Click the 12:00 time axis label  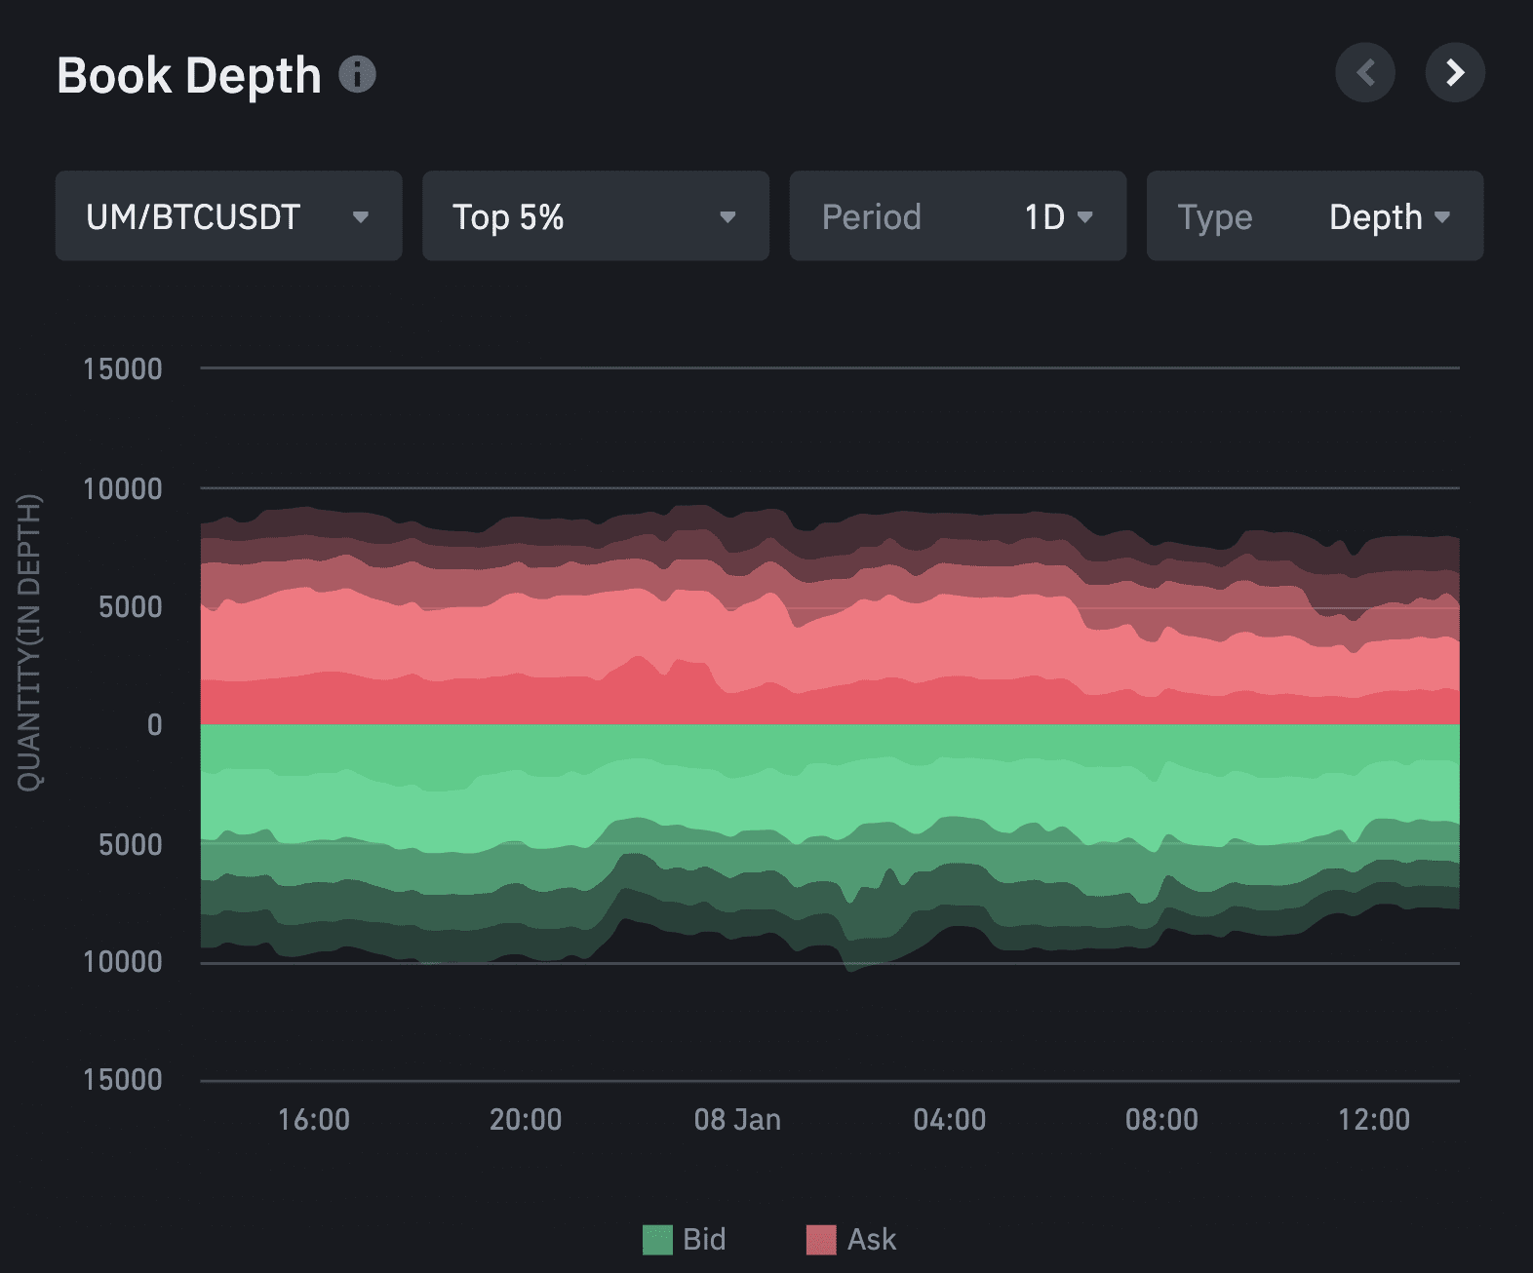click(1373, 1119)
